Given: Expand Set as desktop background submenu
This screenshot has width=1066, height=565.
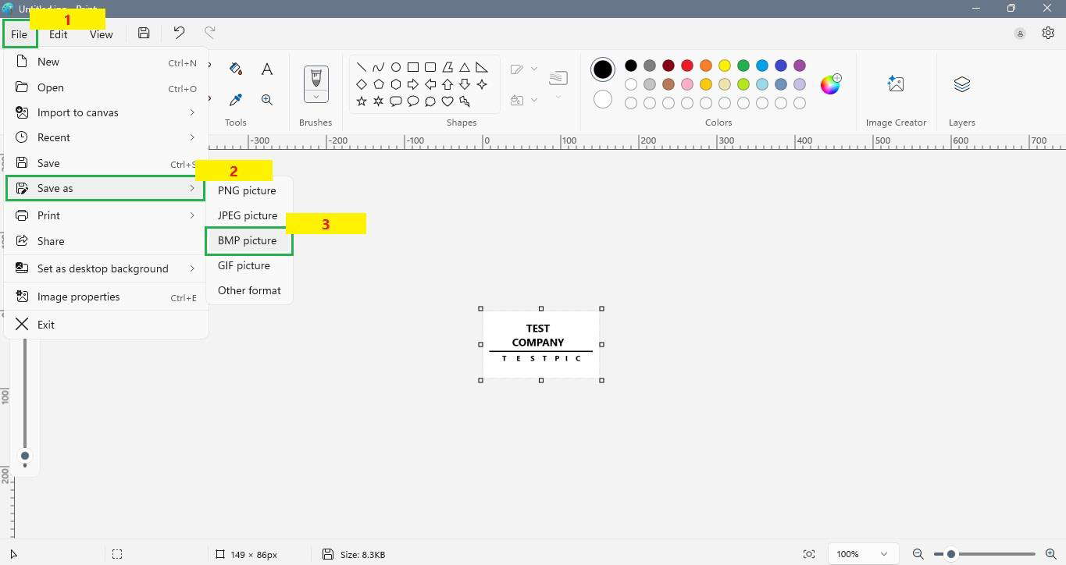Looking at the screenshot, I should pyautogui.click(x=105, y=268).
